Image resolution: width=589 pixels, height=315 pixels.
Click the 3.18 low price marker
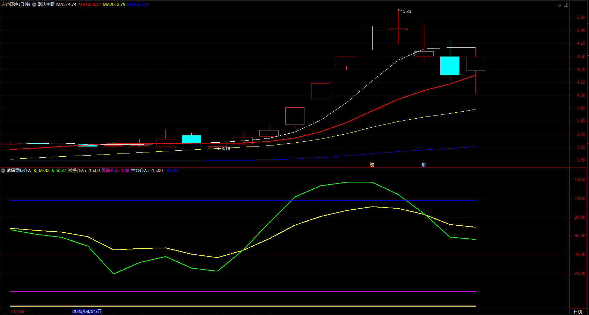tap(226, 149)
